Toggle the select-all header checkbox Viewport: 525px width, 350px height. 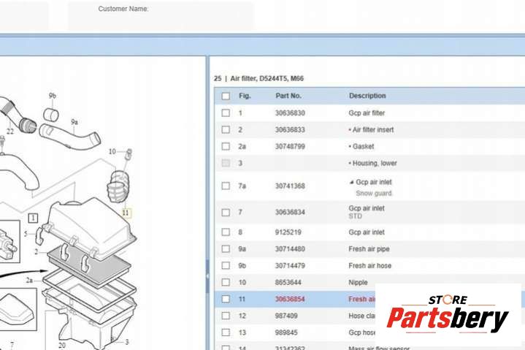tap(226, 96)
